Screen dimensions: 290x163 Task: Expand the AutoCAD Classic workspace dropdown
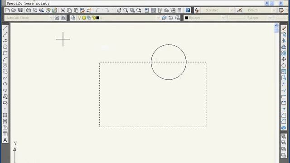[51, 18]
